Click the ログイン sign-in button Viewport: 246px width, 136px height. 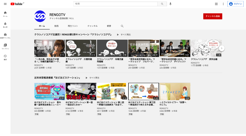(x=236, y=4)
